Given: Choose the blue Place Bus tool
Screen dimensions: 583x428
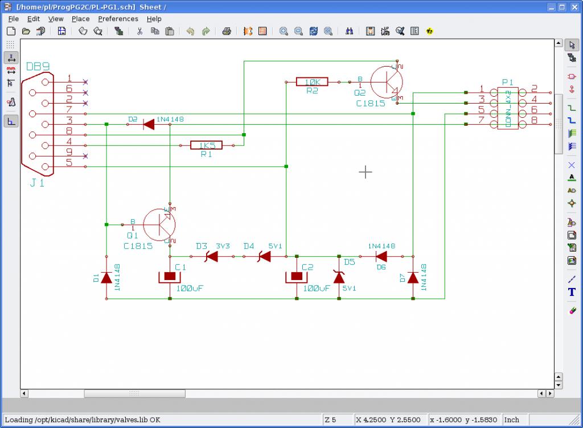Looking at the screenshot, I should point(572,120).
